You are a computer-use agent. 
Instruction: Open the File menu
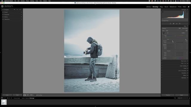tap(15, 1)
